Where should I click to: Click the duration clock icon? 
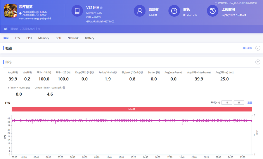click(174, 11)
